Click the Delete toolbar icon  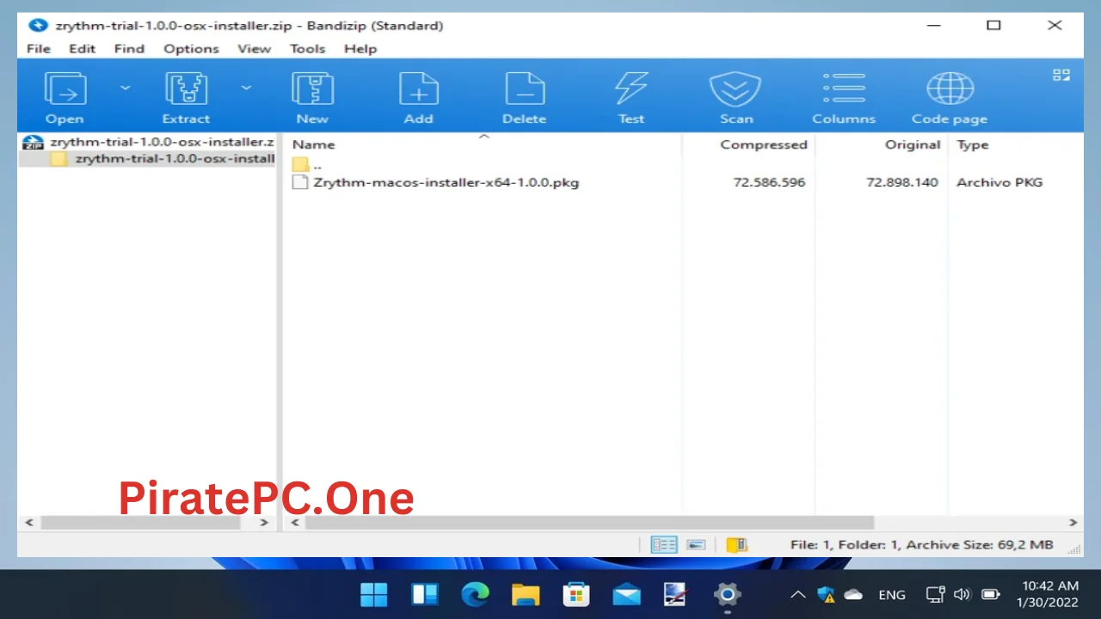525,89
